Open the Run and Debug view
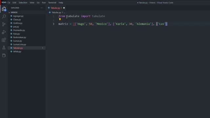This screenshot has width=210, height=118. click(x=4, y=32)
